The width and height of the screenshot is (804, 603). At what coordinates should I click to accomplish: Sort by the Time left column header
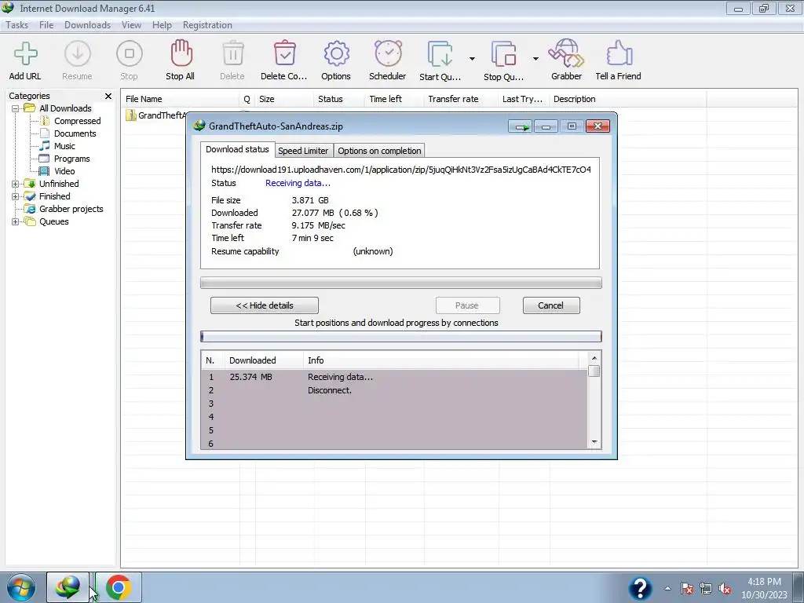coord(394,99)
